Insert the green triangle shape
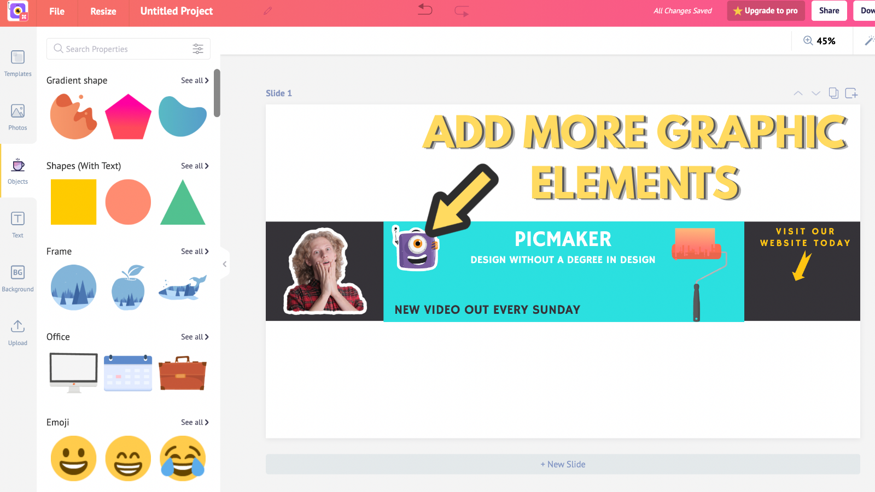 [183, 202]
